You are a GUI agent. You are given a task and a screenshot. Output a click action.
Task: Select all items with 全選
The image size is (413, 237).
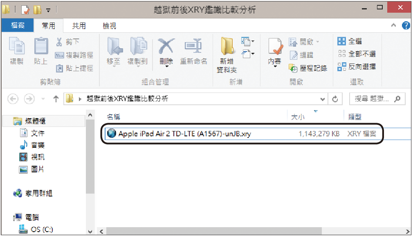pyautogui.click(x=350, y=41)
